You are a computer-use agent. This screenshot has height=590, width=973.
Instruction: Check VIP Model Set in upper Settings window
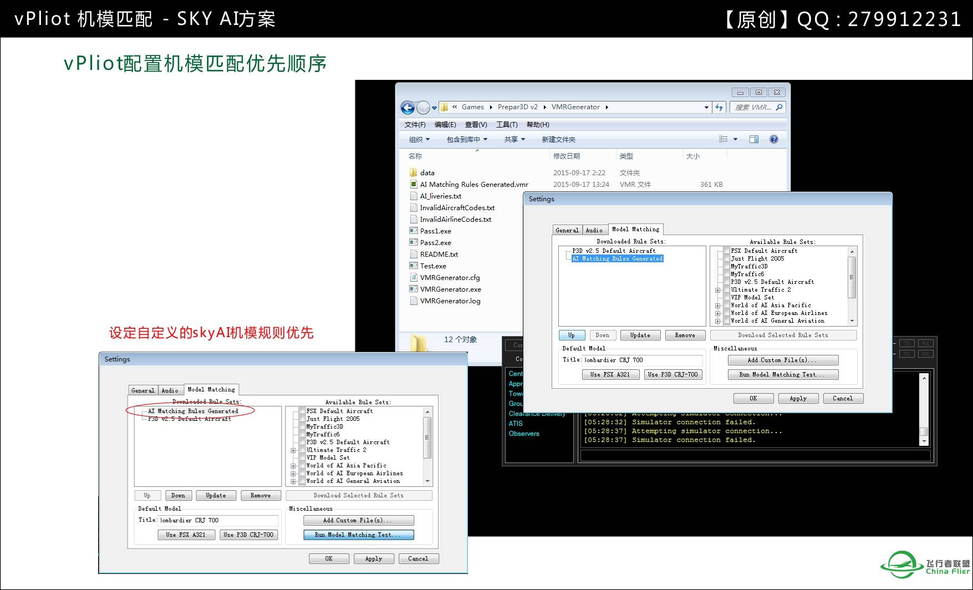(x=726, y=297)
